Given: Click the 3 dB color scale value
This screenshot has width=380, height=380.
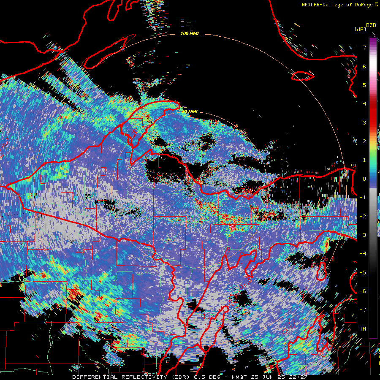Looking at the screenshot, I should (364, 122).
